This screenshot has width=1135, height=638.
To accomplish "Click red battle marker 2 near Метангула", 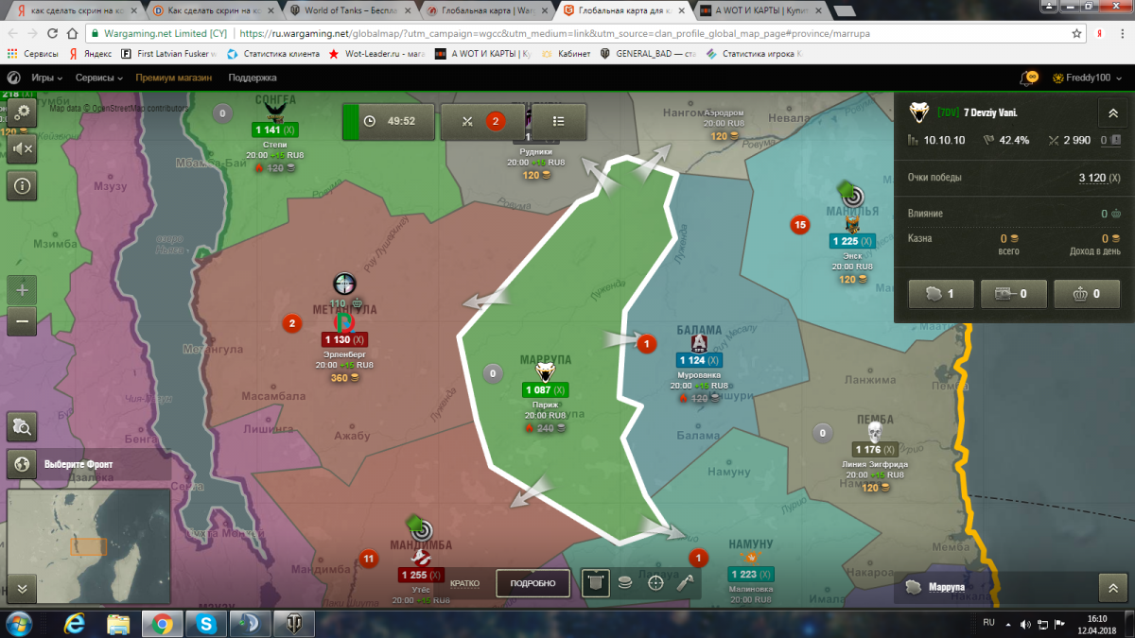I will point(291,323).
